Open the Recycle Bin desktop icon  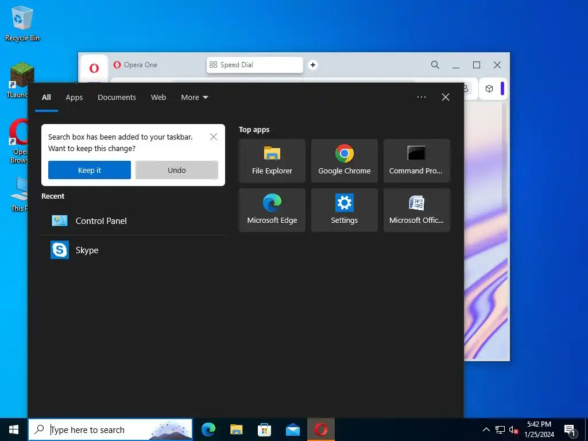tap(22, 23)
